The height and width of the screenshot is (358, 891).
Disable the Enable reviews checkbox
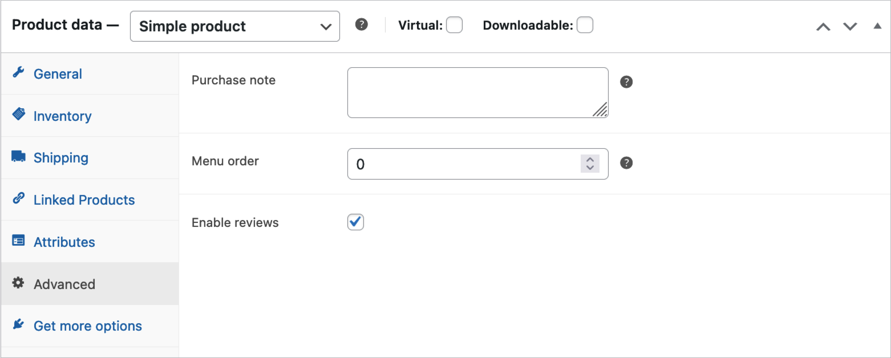pos(355,222)
